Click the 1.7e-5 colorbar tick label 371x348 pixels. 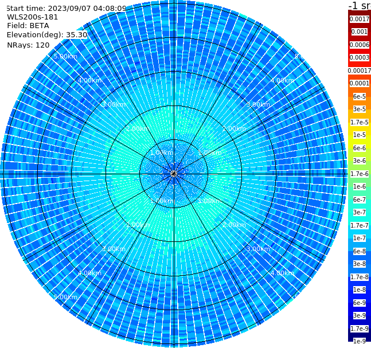tap(360, 122)
